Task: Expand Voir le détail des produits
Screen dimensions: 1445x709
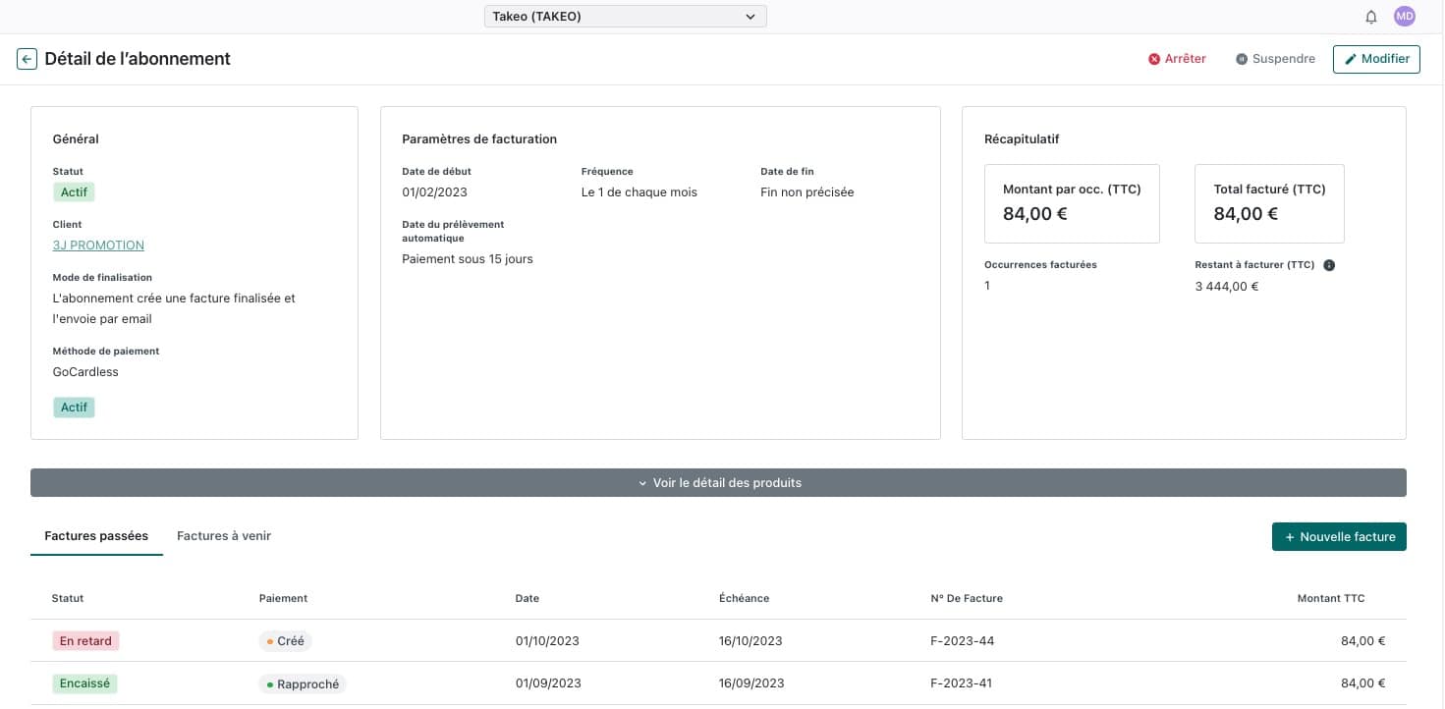Action: [718, 483]
